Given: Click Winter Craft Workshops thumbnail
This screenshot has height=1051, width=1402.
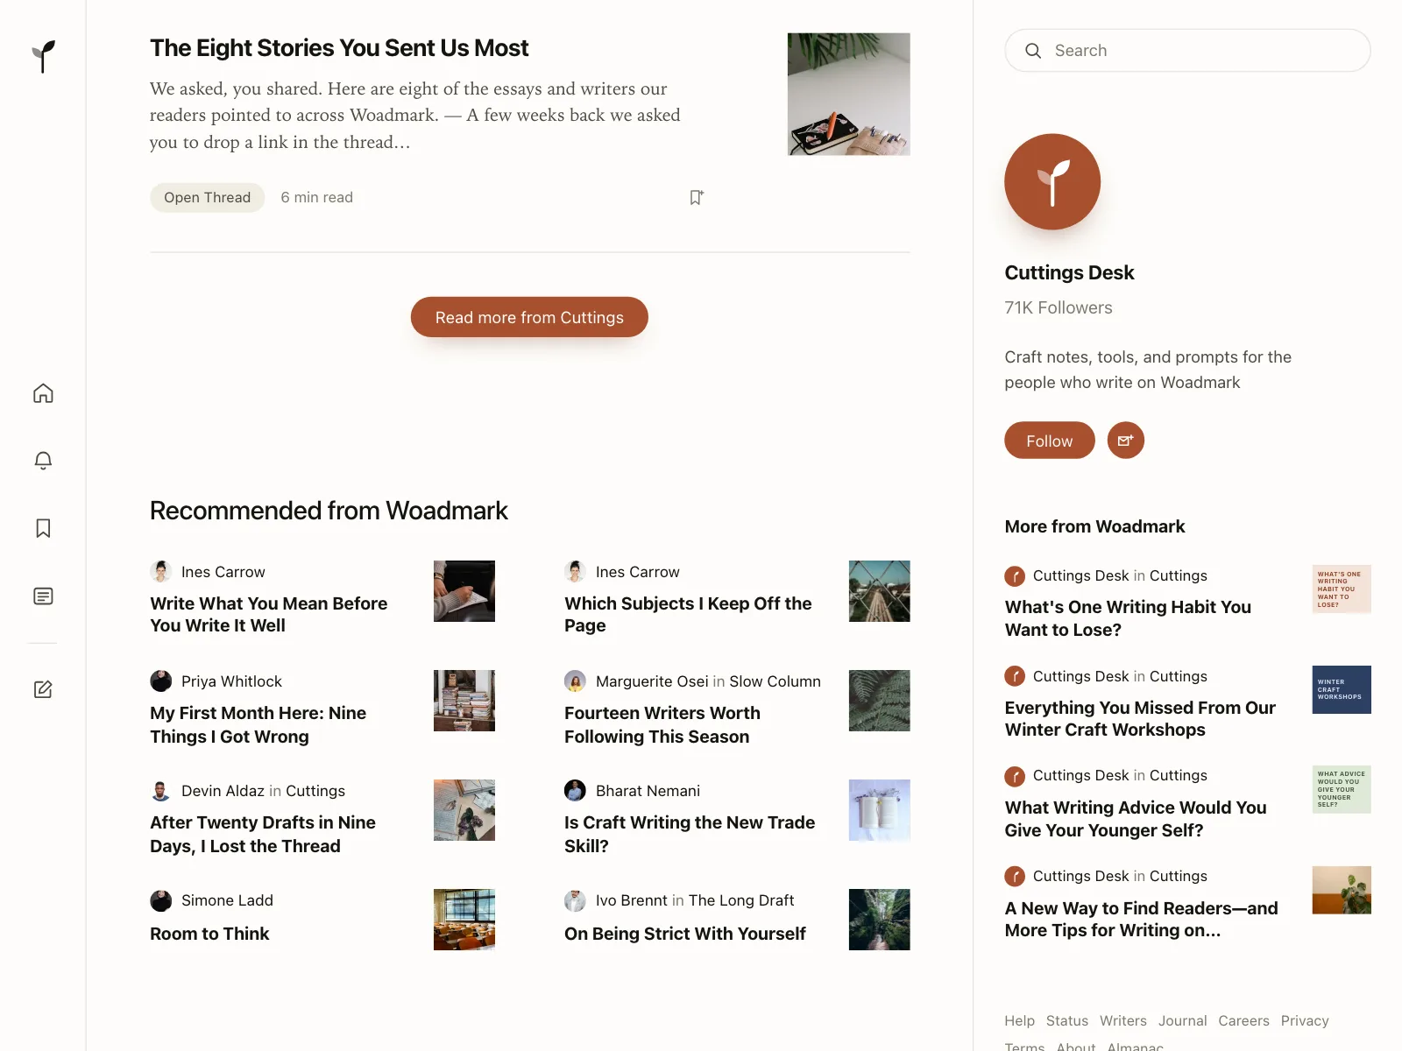Looking at the screenshot, I should point(1342,689).
